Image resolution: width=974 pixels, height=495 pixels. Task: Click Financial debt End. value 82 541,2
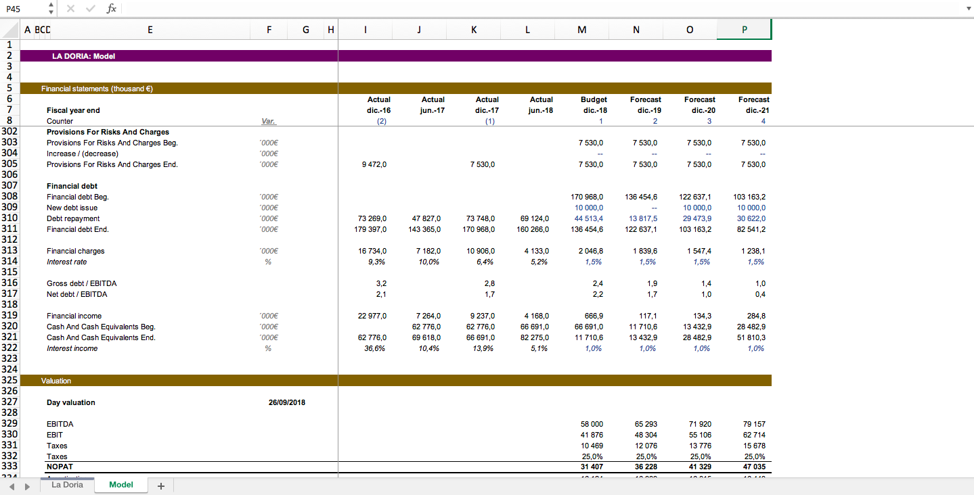751,229
